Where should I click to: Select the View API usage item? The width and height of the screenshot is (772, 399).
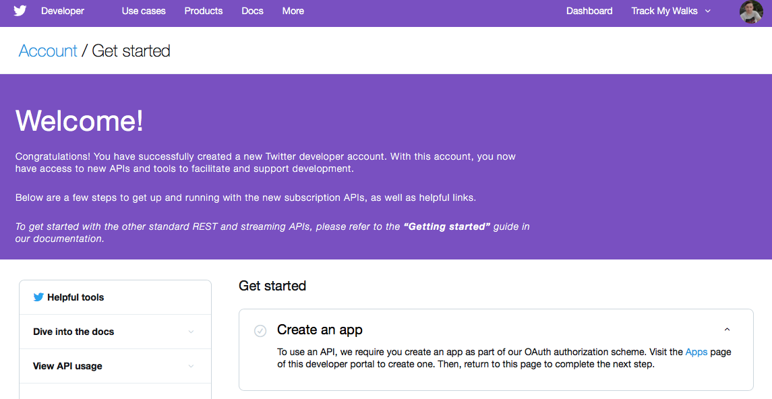(115, 366)
